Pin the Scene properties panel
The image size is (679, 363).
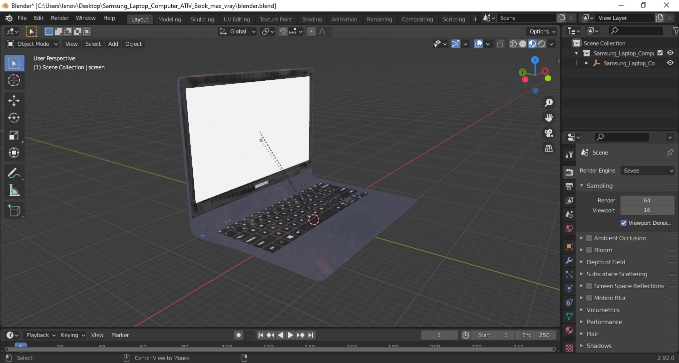670,153
